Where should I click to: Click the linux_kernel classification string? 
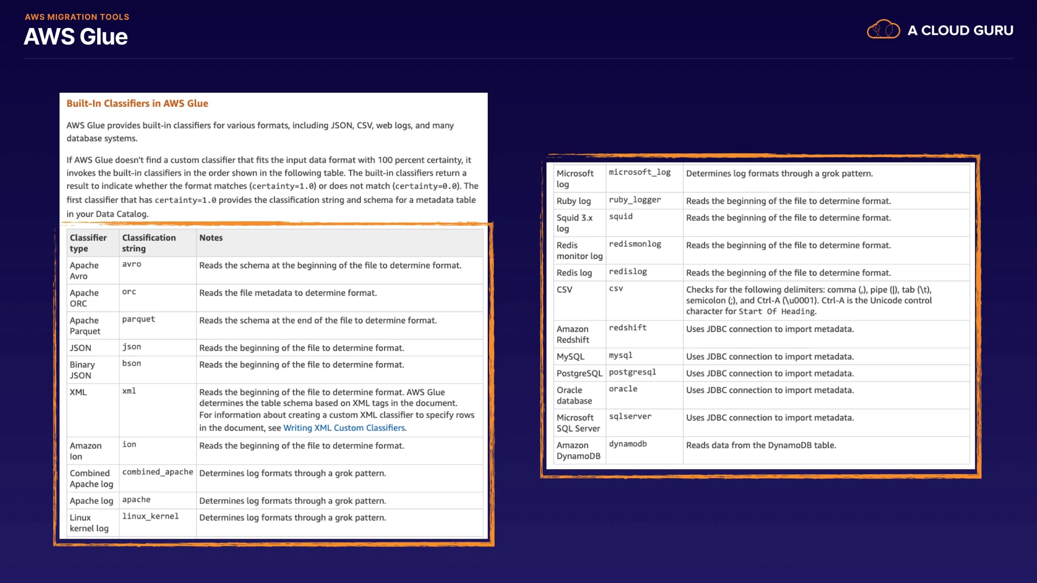pyautogui.click(x=150, y=516)
